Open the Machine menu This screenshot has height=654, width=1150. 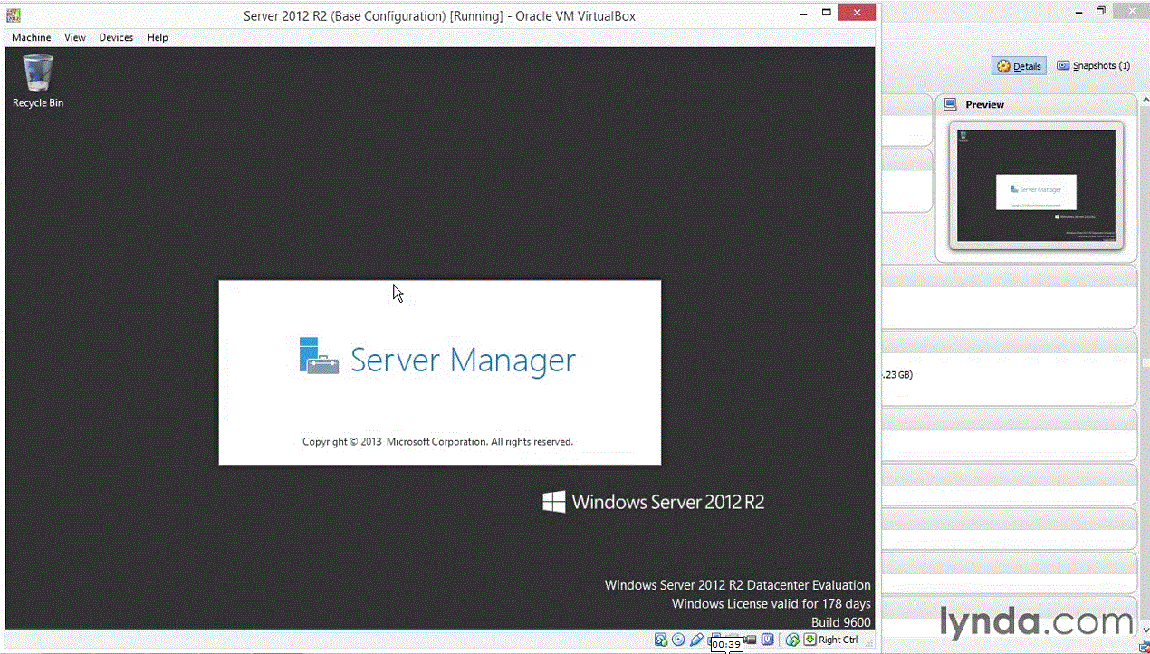pos(31,37)
